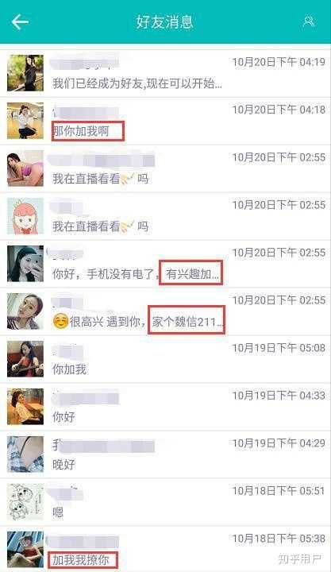Screen dimensions: 331x572
Task: Open message 很高兴遇到你
Action: point(165,311)
